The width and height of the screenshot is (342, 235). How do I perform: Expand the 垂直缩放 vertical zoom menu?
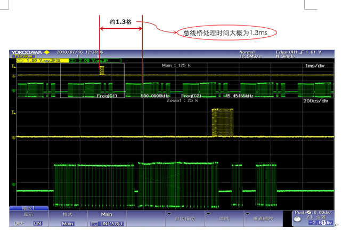263,218
